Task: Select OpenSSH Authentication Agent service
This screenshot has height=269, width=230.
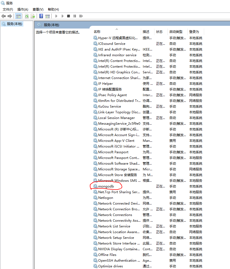Action: click(x=148, y=260)
